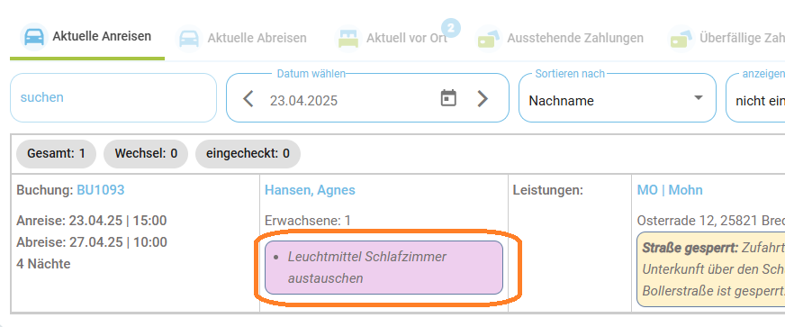
Task: Open booking link BU1093
Action: pyautogui.click(x=101, y=190)
